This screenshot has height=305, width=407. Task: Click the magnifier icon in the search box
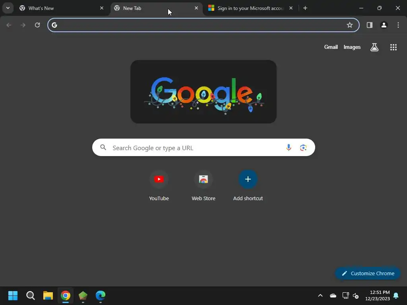coord(103,148)
